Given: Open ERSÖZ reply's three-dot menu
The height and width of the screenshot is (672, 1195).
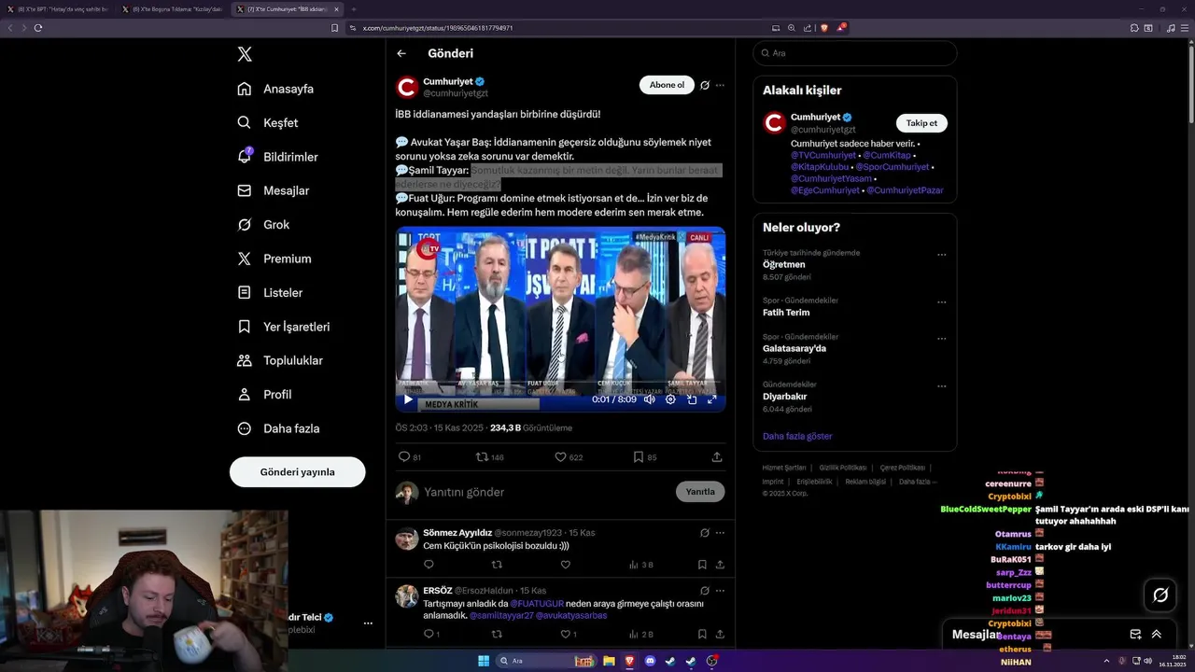Looking at the screenshot, I should 720,591.
